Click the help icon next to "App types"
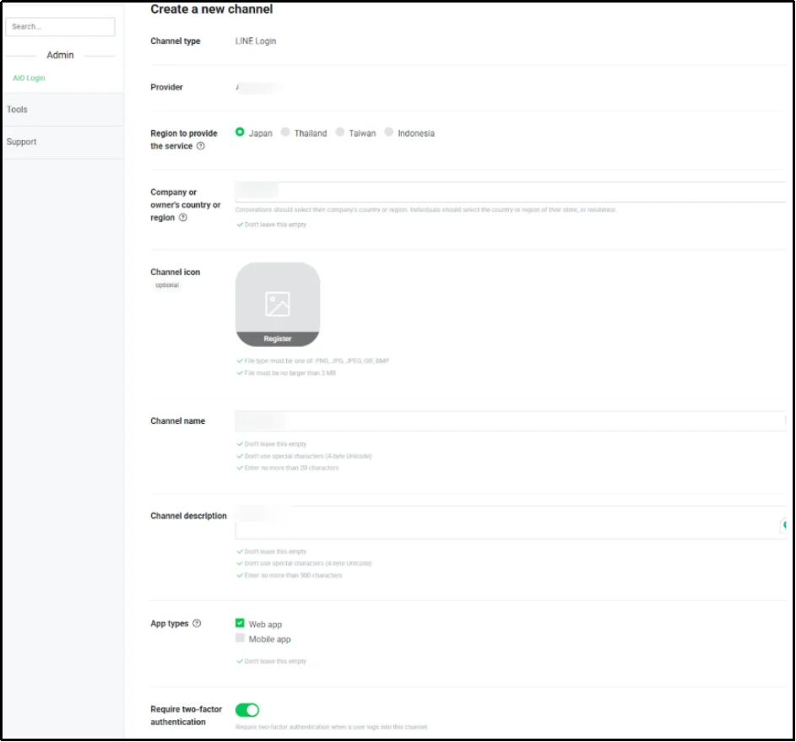The image size is (796, 742). click(197, 622)
